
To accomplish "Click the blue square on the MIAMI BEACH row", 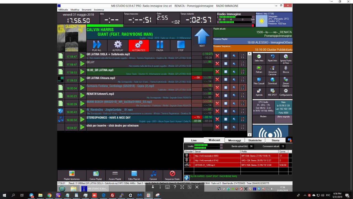I will tap(226, 103).
